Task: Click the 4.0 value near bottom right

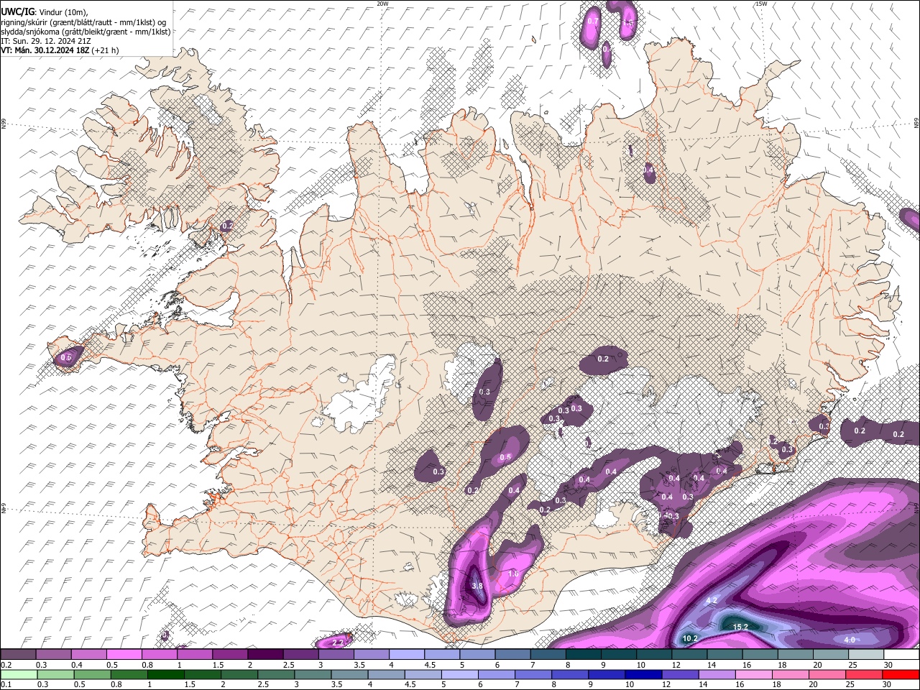Action: click(x=850, y=640)
